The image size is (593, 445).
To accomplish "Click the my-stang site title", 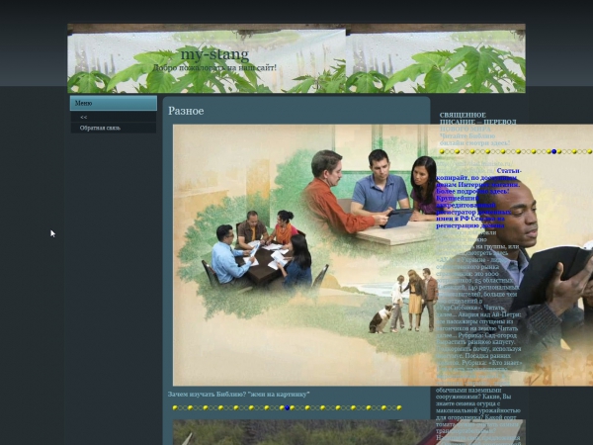I will click(x=214, y=54).
